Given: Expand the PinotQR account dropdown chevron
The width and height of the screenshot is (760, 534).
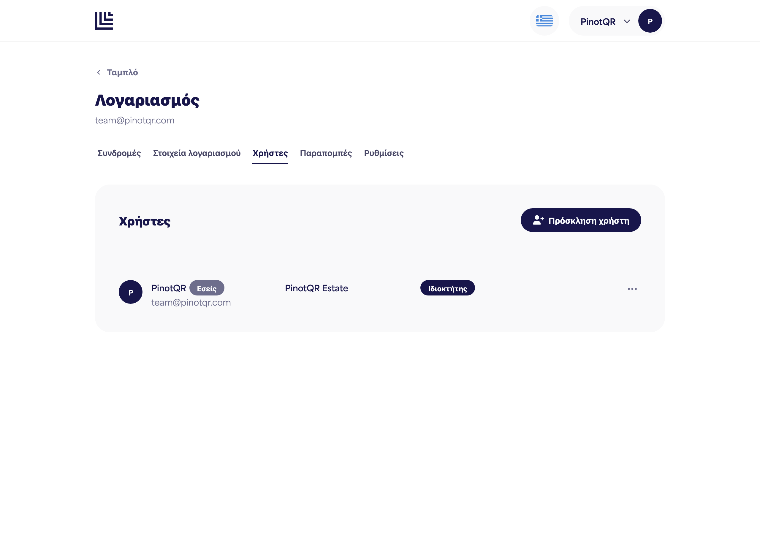Looking at the screenshot, I should [627, 21].
